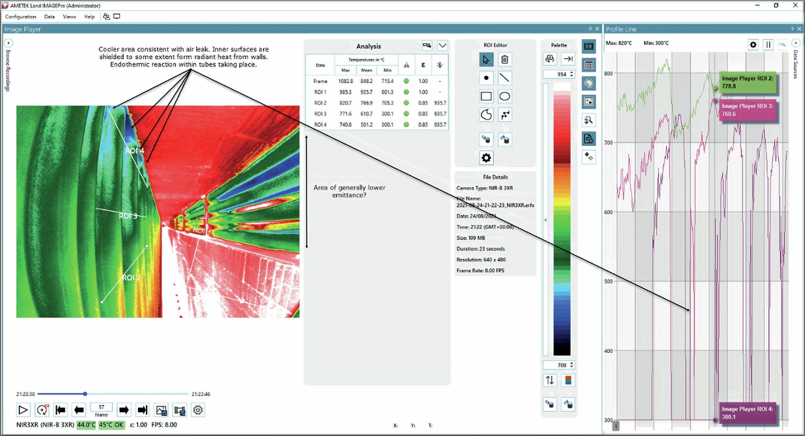Jump to the last frame
805x436 pixels.
click(142, 410)
